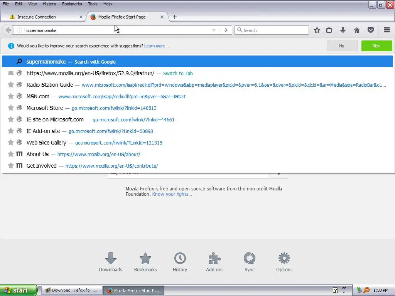
Task: Open a new tab with plus button
Action: point(175,17)
